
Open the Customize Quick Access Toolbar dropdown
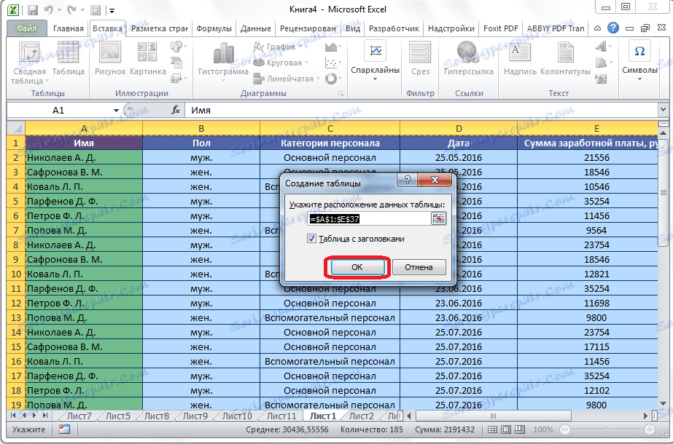(x=111, y=10)
